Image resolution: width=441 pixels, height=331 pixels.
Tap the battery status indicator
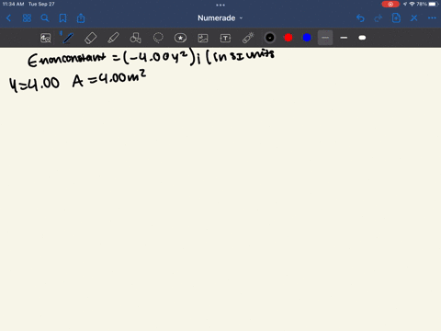(x=433, y=4)
